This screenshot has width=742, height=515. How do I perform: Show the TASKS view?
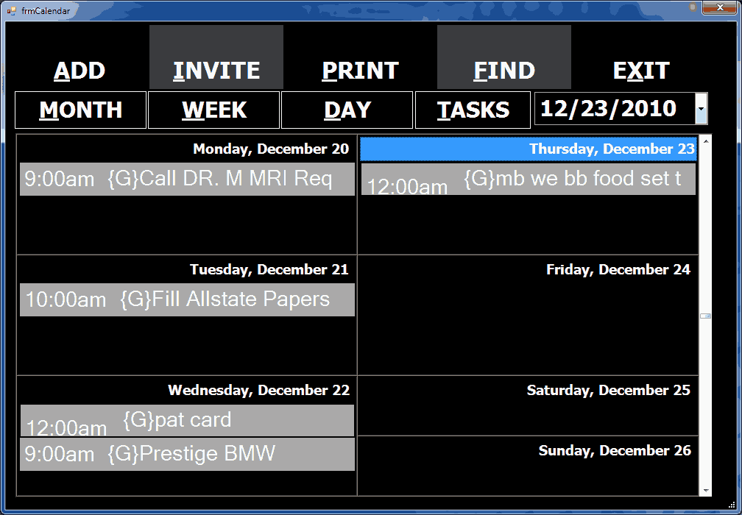pos(473,110)
